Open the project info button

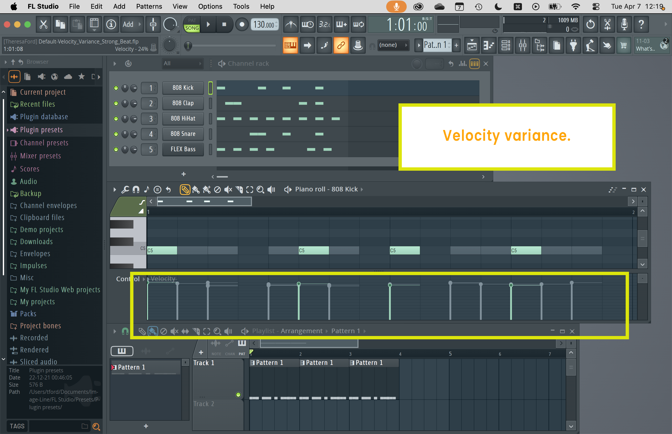point(111,24)
